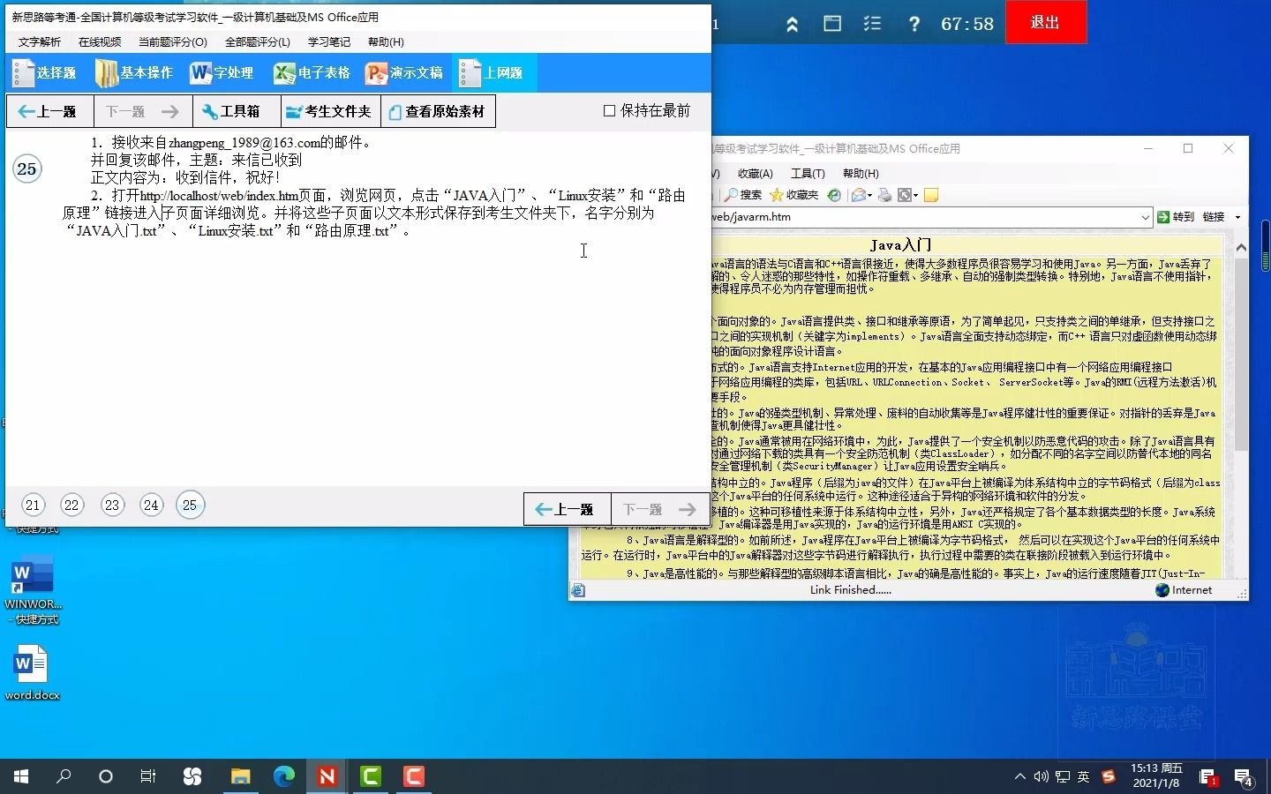
Task: Enable the 保持在最前 checkbox
Action: click(x=609, y=111)
